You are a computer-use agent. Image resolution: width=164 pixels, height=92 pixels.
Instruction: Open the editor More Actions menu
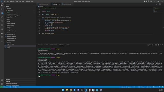[162, 4]
